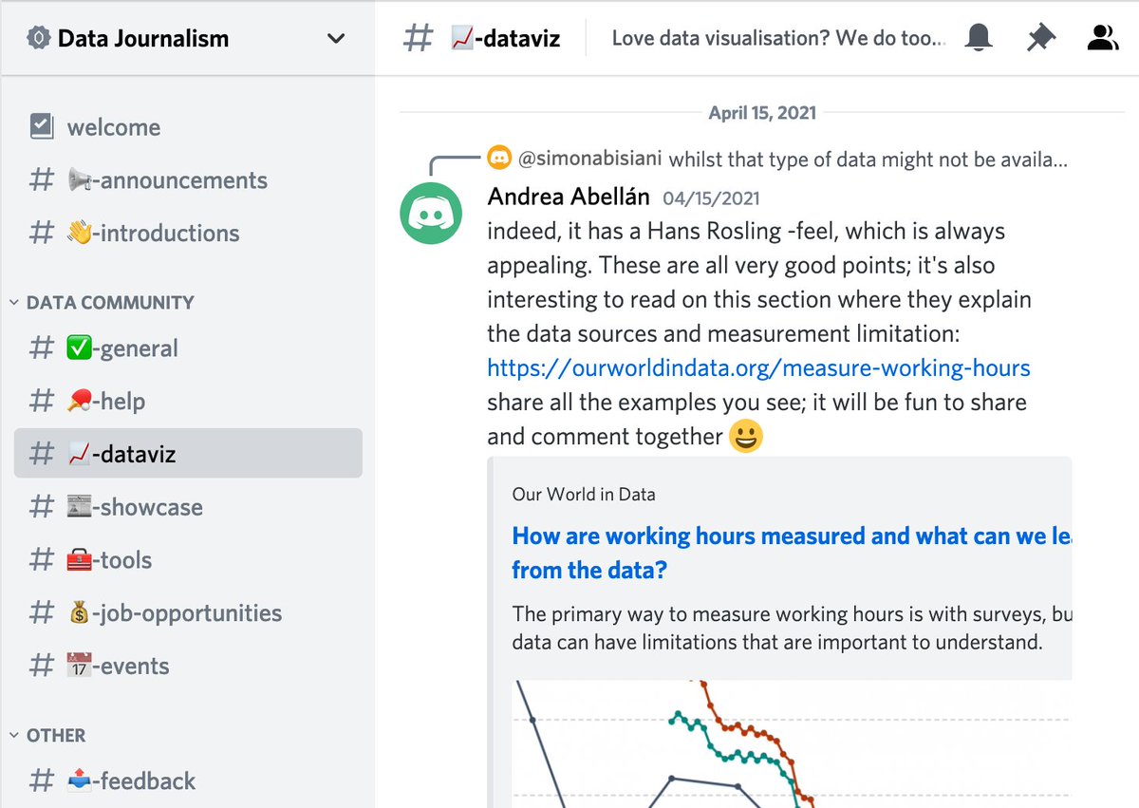Open the ourworldindata.org measure-working-hours link
This screenshot has height=808, width=1139.
point(758,368)
